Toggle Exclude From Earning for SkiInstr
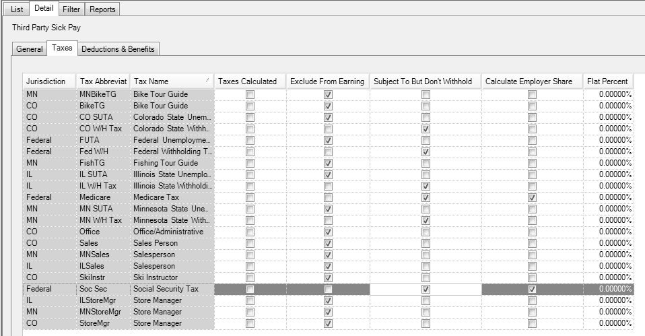645x336 pixels. tap(328, 277)
